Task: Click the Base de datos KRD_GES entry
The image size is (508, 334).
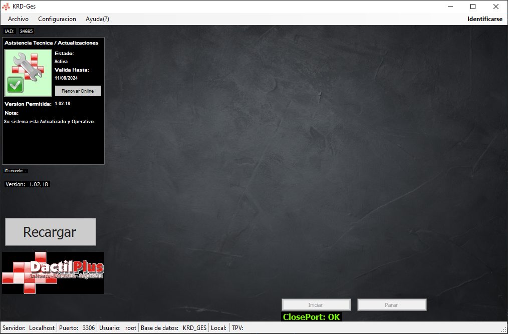Action: coord(174,328)
